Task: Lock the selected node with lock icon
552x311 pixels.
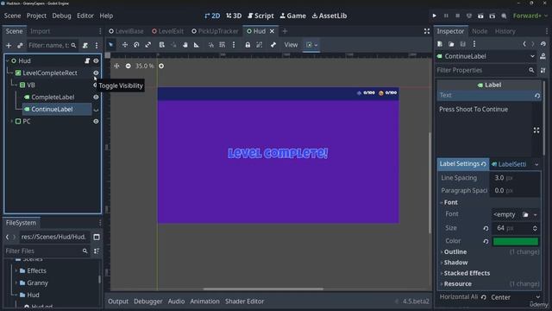Action: [x=248, y=45]
